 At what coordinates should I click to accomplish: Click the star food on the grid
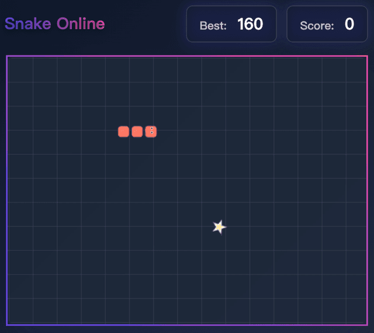[219, 227]
